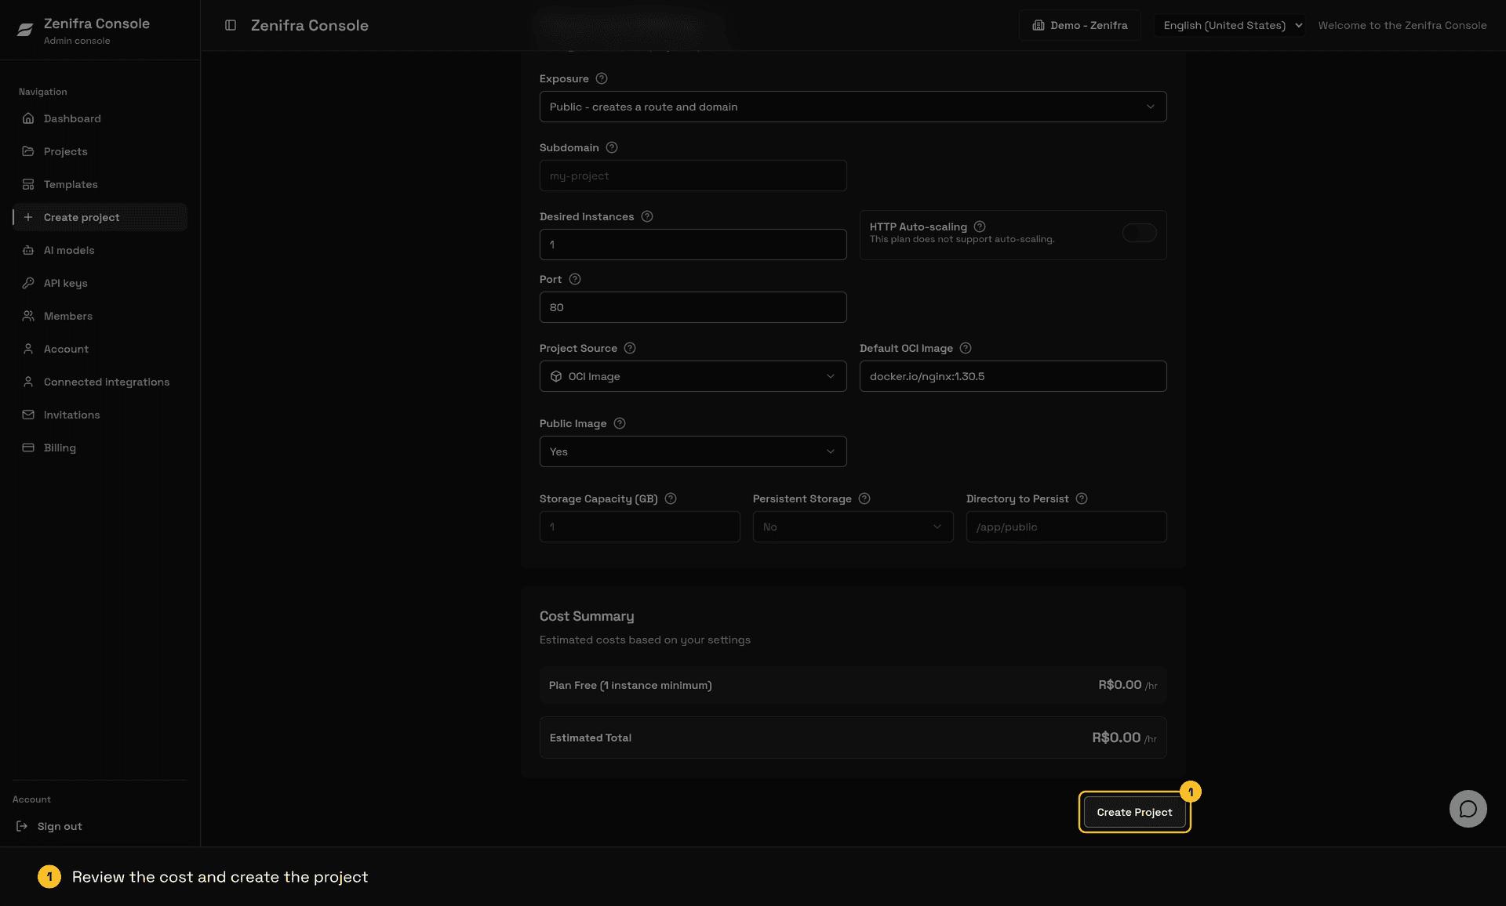Click the Project Source help icon
The image size is (1506, 906).
[x=630, y=348]
